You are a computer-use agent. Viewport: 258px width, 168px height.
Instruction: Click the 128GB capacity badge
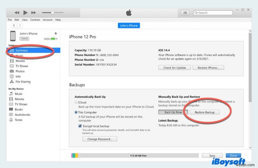click(24, 38)
